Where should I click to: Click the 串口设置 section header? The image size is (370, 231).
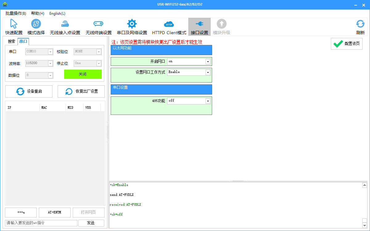tap(161, 89)
